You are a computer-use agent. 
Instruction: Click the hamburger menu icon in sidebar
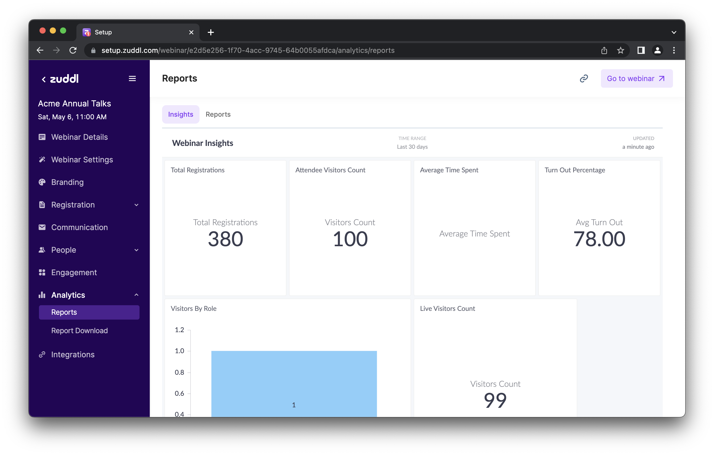pyautogui.click(x=132, y=78)
